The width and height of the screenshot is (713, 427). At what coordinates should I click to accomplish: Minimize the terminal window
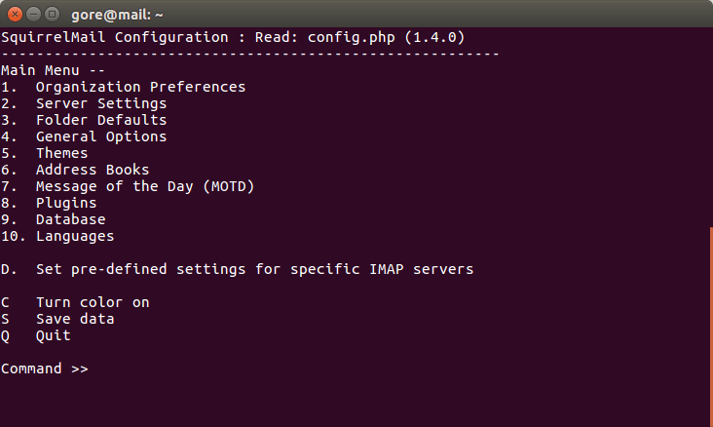(x=32, y=14)
